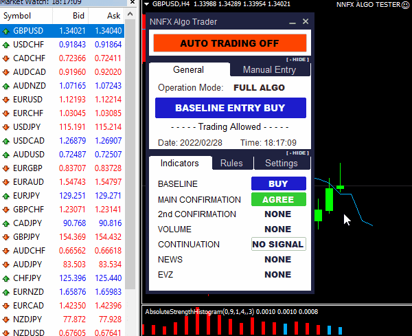Click the Time: 18:17:09 text in panel
This screenshot has width=412, height=336.
coord(268,143)
